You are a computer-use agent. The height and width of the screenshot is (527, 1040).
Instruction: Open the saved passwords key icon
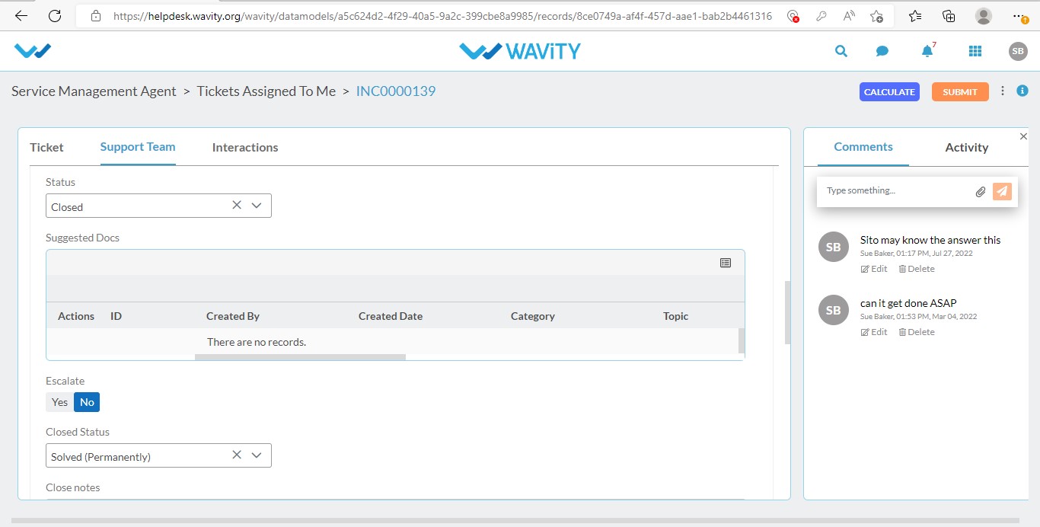821,16
